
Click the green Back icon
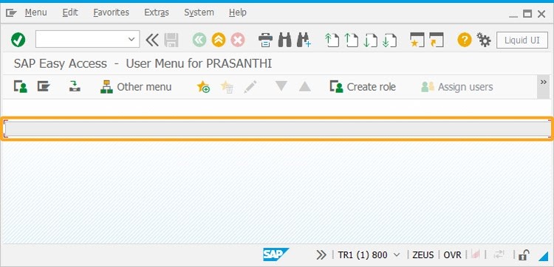pyautogui.click(x=199, y=40)
